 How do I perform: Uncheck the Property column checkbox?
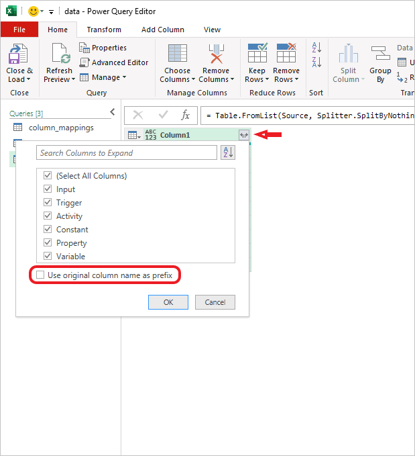48,242
